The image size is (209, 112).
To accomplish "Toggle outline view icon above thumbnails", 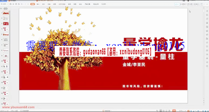I will 1,9.
